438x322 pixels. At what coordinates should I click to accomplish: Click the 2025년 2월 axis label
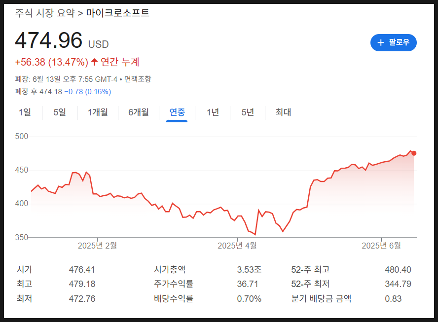tap(97, 246)
